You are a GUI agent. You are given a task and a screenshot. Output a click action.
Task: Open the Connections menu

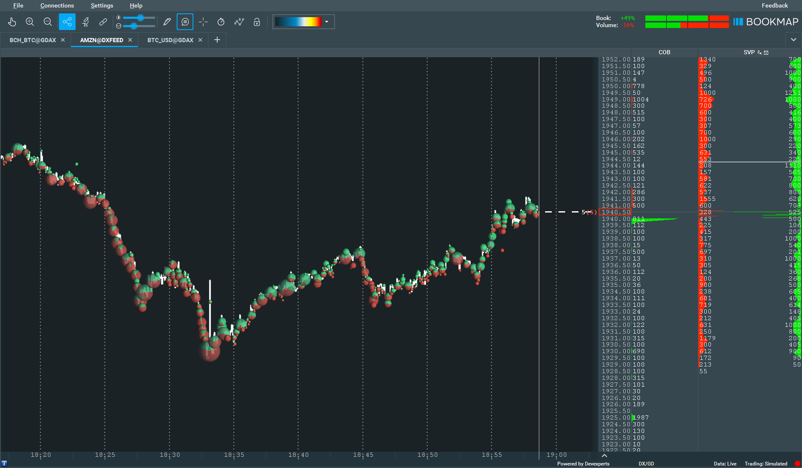(x=57, y=5)
